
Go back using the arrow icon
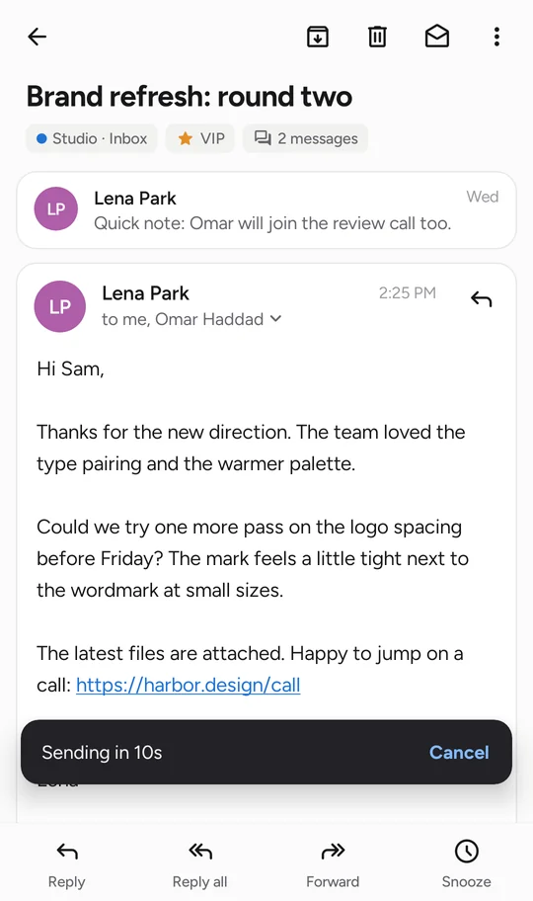(x=38, y=37)
